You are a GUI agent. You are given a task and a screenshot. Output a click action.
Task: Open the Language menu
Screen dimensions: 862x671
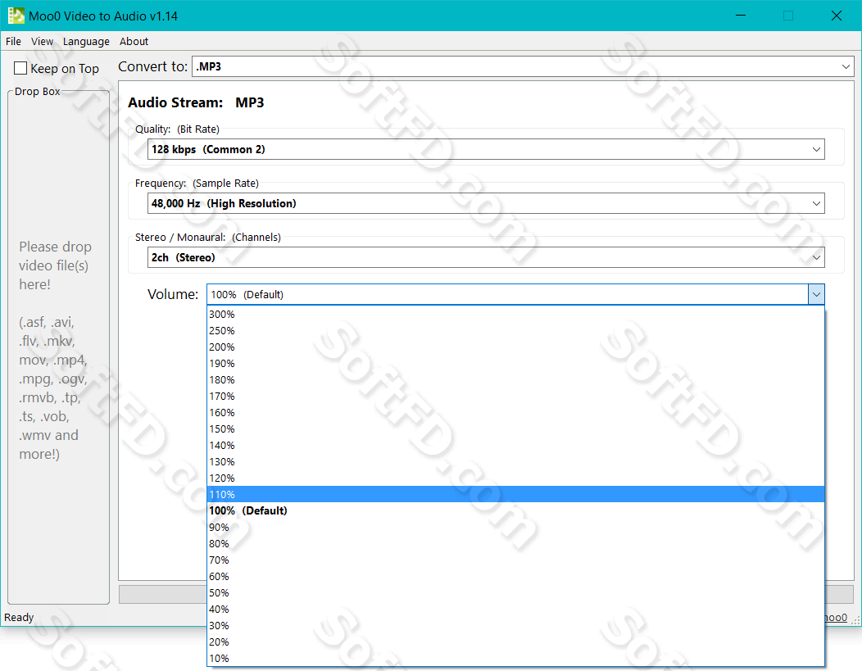[x=86, y=41]
